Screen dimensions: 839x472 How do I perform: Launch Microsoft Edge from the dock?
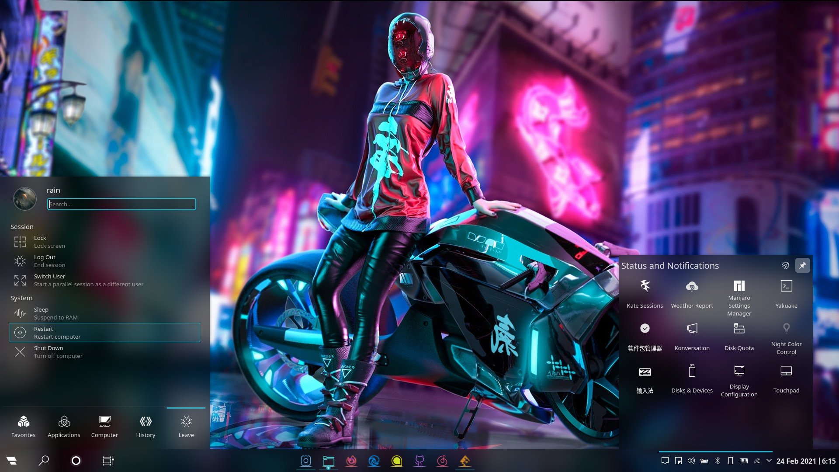click(x=374, y=461)
